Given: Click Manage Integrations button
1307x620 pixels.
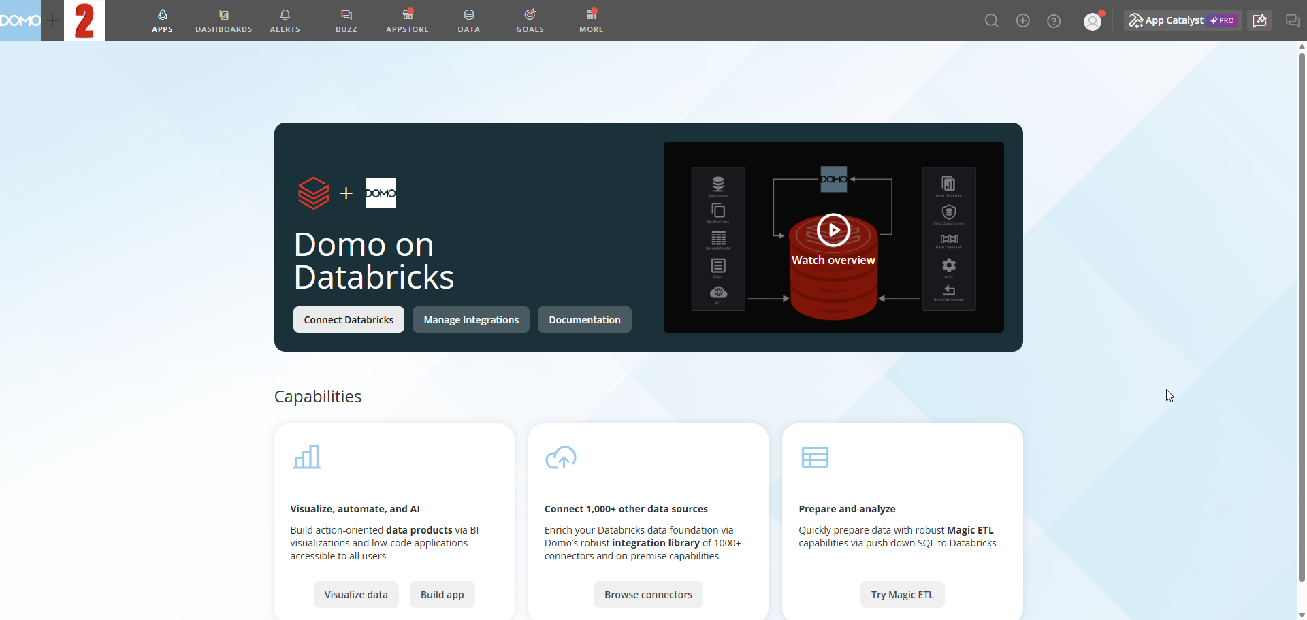Looking at the screenshot, I should 471,320.
